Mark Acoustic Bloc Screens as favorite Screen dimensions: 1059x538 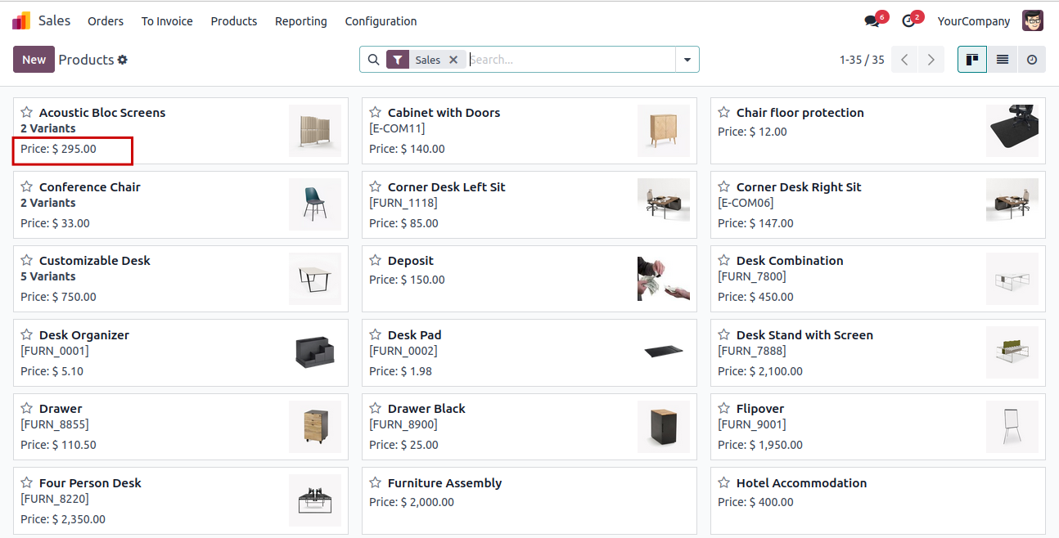[x=27, y=113]
